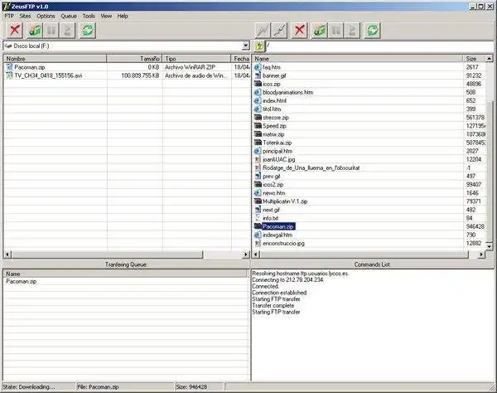Click the pause icon in local toolbar
This screenshot has height=393, width=497.
tap(51, 31)
